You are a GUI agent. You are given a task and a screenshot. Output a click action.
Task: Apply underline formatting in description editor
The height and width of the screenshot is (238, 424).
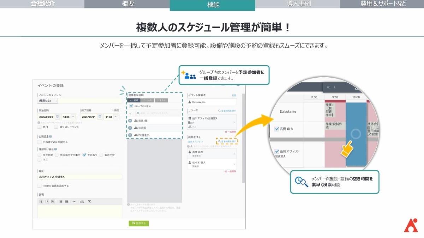click(x=53, y=202)
